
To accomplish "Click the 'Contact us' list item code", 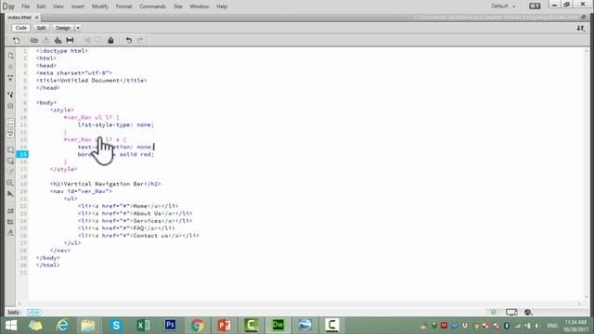I will coord(138,236).
